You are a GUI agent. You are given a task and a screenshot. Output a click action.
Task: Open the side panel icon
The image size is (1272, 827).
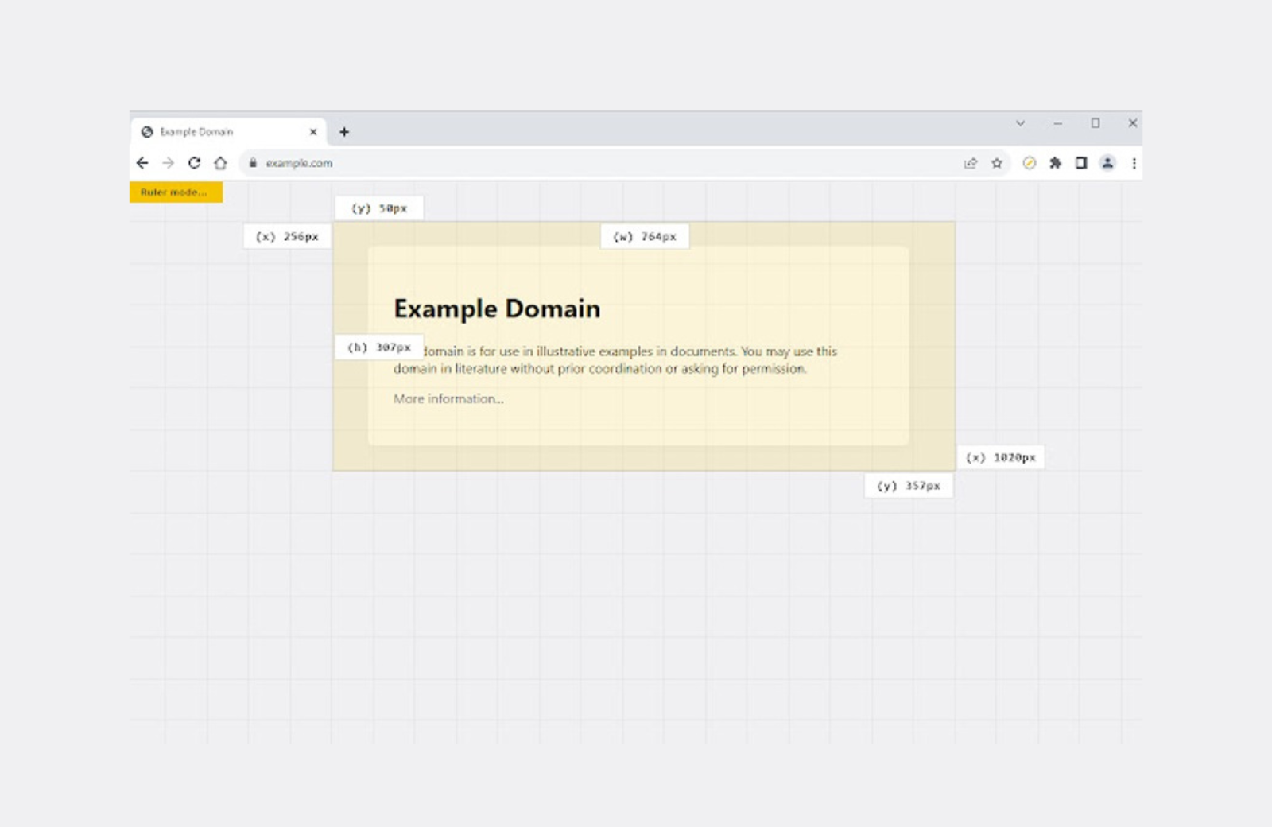[x=1080, y=163]
